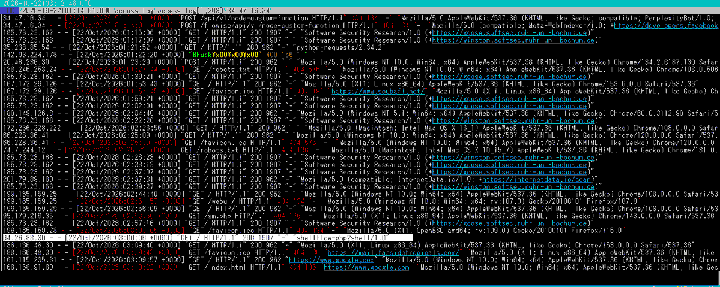The image size is (720, 287).
Task: Select the 400 166 status on the BFuck row
Action: (x=278, y=55)
